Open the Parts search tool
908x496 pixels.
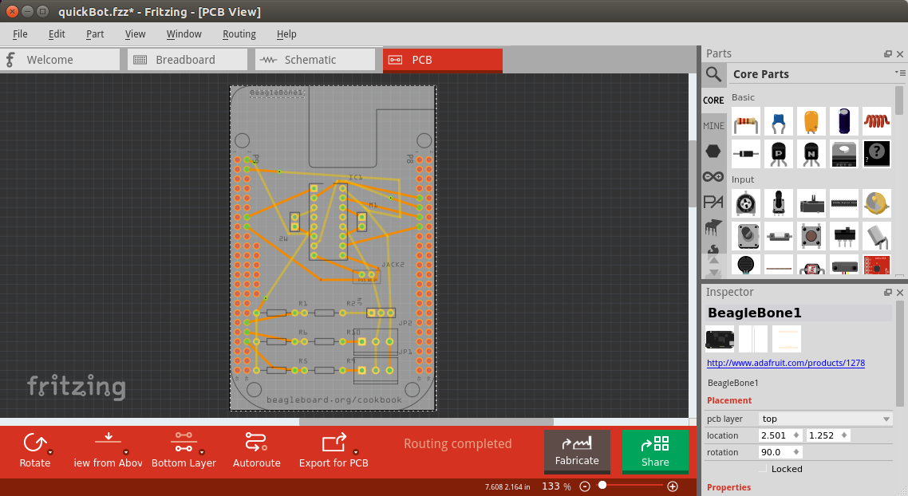tap(713, 73)
